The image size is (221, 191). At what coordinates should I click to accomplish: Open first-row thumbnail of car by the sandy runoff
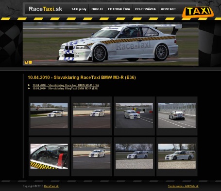click(x=92, y=115)
